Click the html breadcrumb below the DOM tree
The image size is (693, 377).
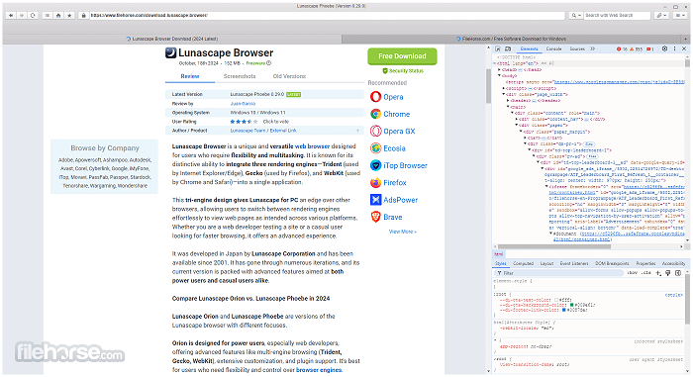point(499,254)
